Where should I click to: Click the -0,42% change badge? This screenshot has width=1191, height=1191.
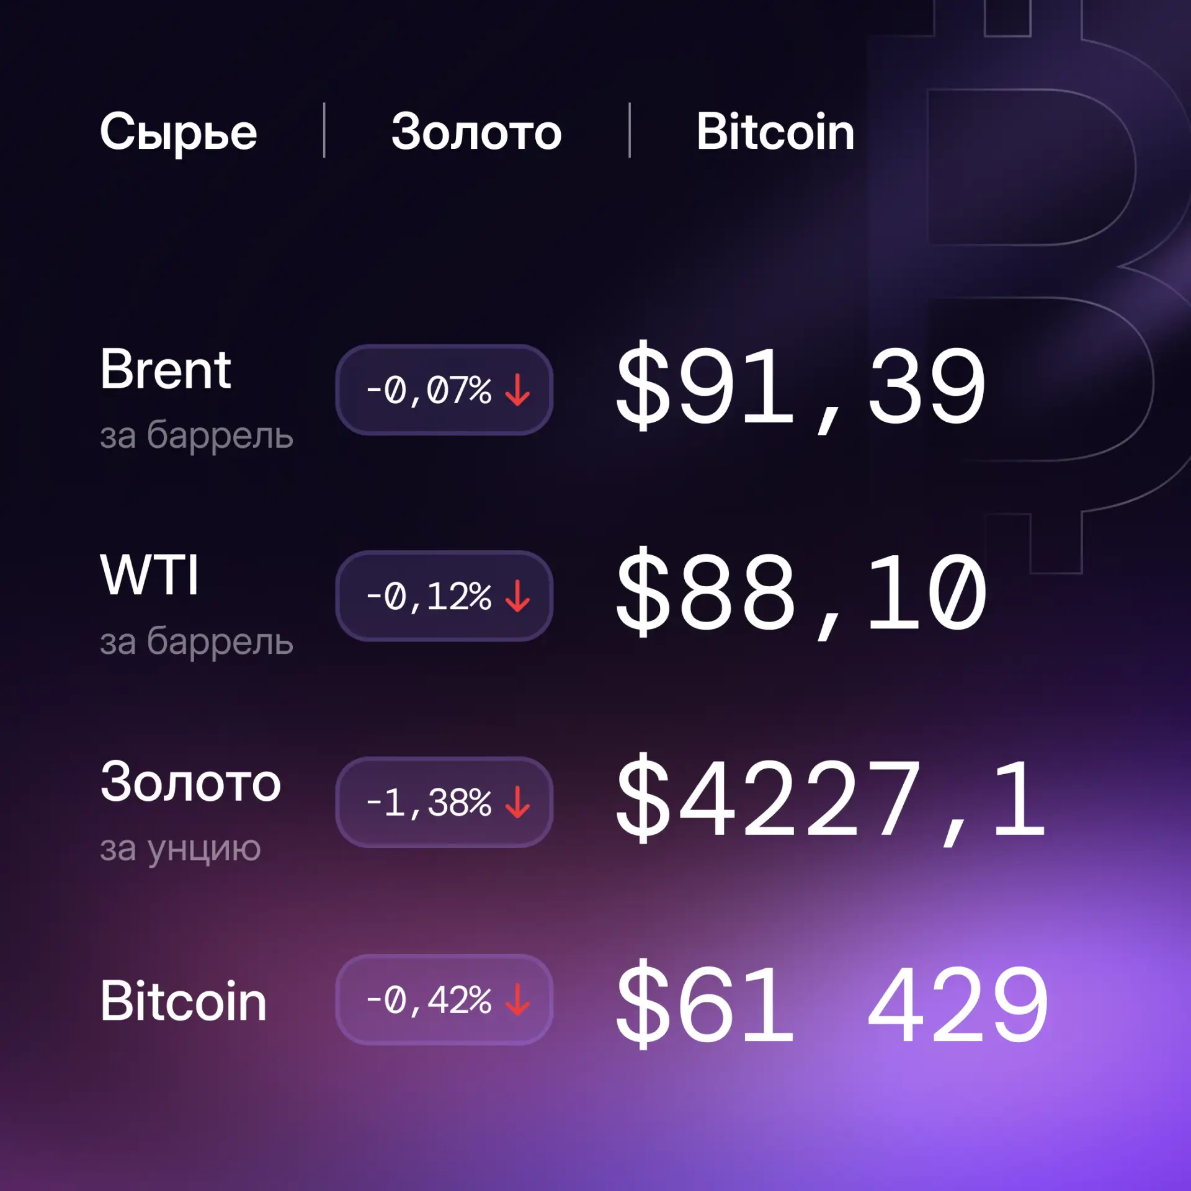click(444, 999)
